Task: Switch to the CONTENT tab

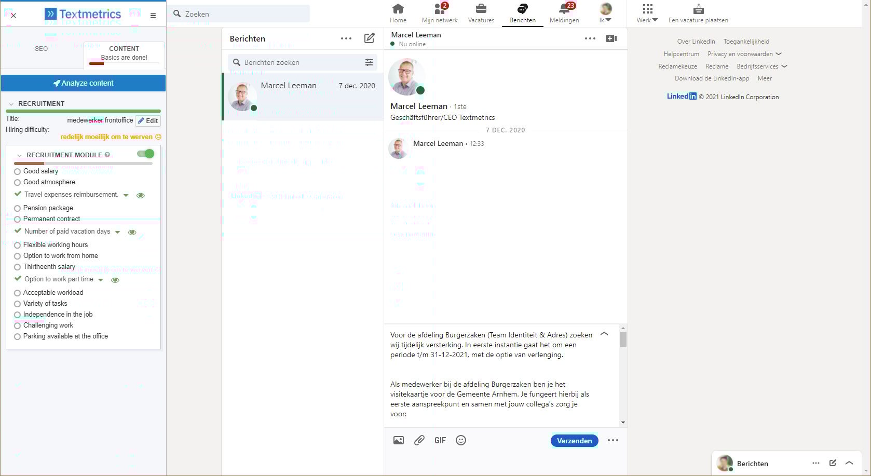Action: click(124, 55)
